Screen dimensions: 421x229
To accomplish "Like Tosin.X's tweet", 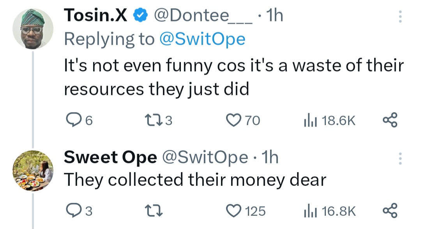I will click(x=233, y=121).
